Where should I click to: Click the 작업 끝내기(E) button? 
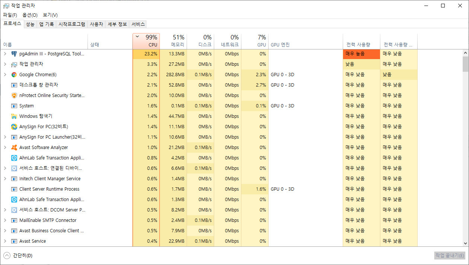(450, 255)
